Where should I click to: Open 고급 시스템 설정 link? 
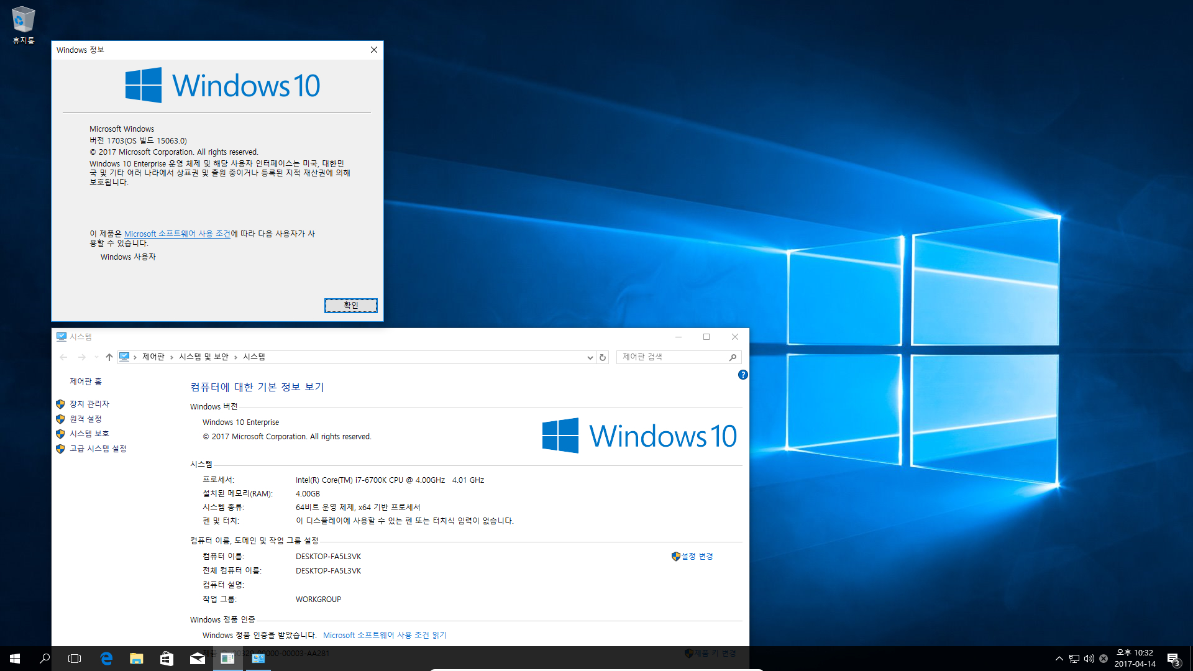[98, 449]
